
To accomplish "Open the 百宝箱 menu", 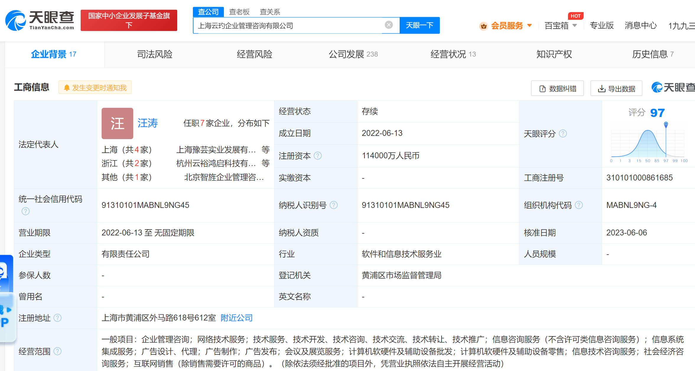I will (x=556, y=26).
